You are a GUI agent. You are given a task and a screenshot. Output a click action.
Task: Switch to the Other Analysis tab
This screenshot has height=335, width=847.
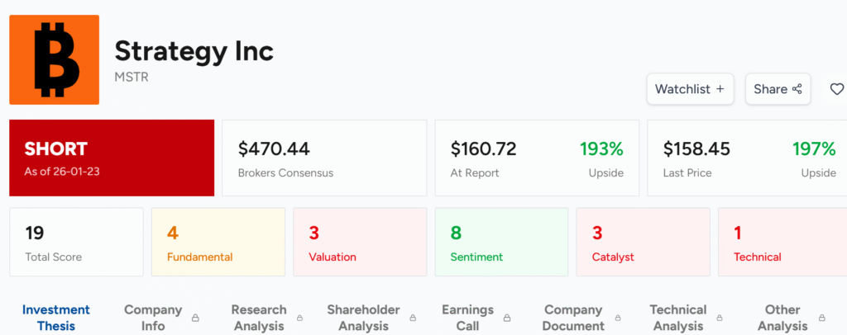coord(782,318)
